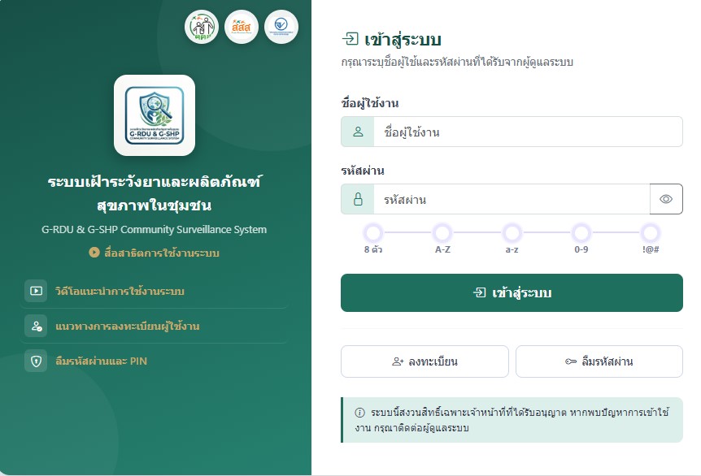Image resolution: width=701 pixels, height=476 pixels.
Task: Click the A-Z password strength step
Action: (x=442, y=240)
